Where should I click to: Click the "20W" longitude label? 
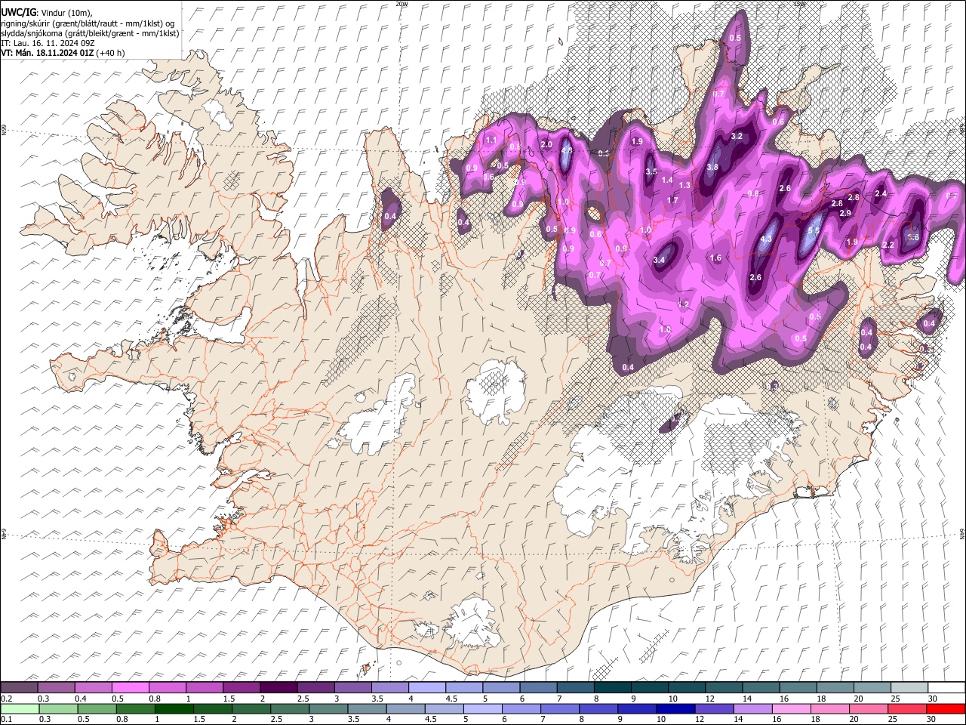click(x=401, y=4)
